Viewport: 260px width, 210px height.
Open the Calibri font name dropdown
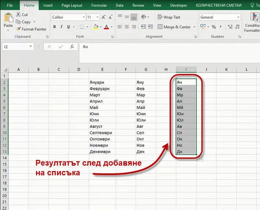(x=84, y=17)
